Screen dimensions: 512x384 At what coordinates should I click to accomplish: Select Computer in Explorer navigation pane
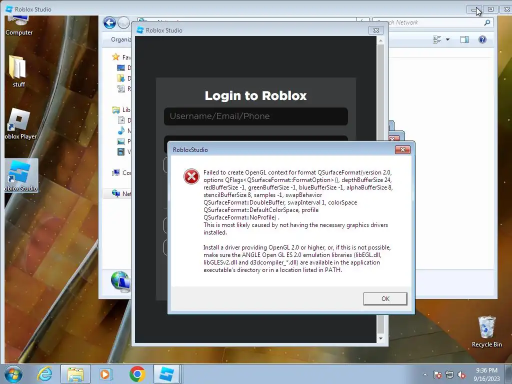click(x=121, y=172)
